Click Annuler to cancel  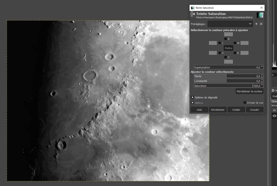pos(255,110)
